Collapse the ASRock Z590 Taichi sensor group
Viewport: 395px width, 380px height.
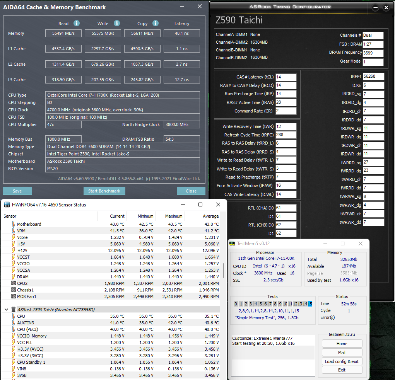point(6,310)
